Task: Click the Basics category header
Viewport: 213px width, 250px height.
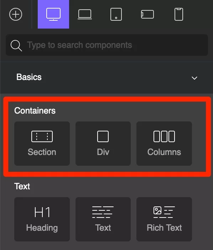Action: coord(106,77)
